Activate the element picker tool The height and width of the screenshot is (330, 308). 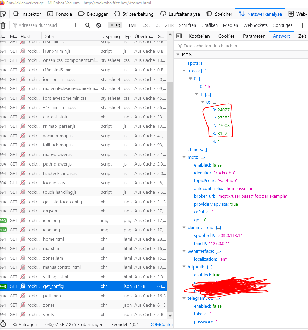point(3,14)
